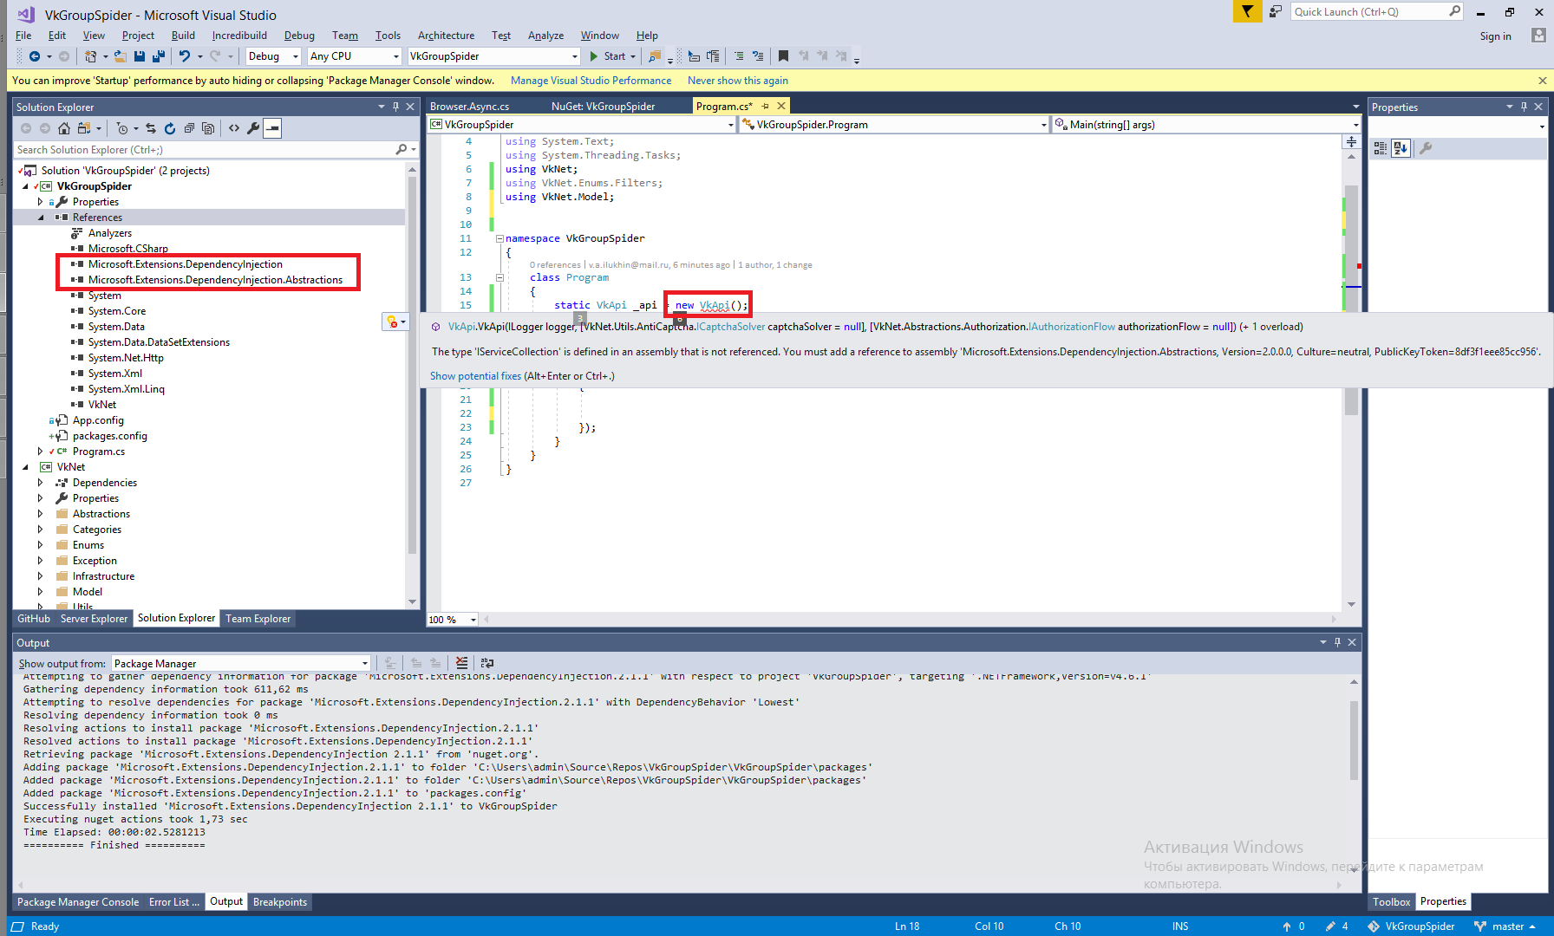The image size is (1554, 936).
Task: Click the Output window vertical scrollbar thumb
Action: [1354, 741]
